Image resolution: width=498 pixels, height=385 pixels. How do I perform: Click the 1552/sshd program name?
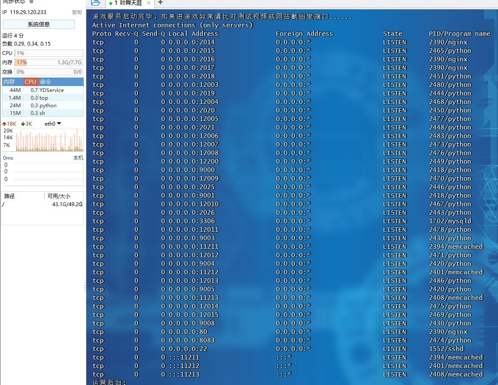coord(446,349)
